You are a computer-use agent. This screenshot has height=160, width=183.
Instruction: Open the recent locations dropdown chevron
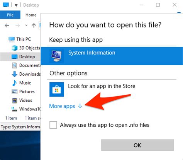click(26, 26)
